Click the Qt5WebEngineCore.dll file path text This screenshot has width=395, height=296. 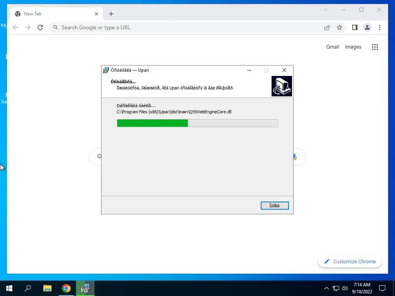[174, 112]
